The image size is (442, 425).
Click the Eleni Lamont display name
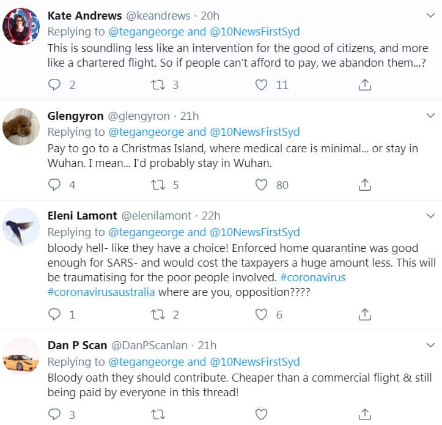pyautogui.click(x=82, y=215)
